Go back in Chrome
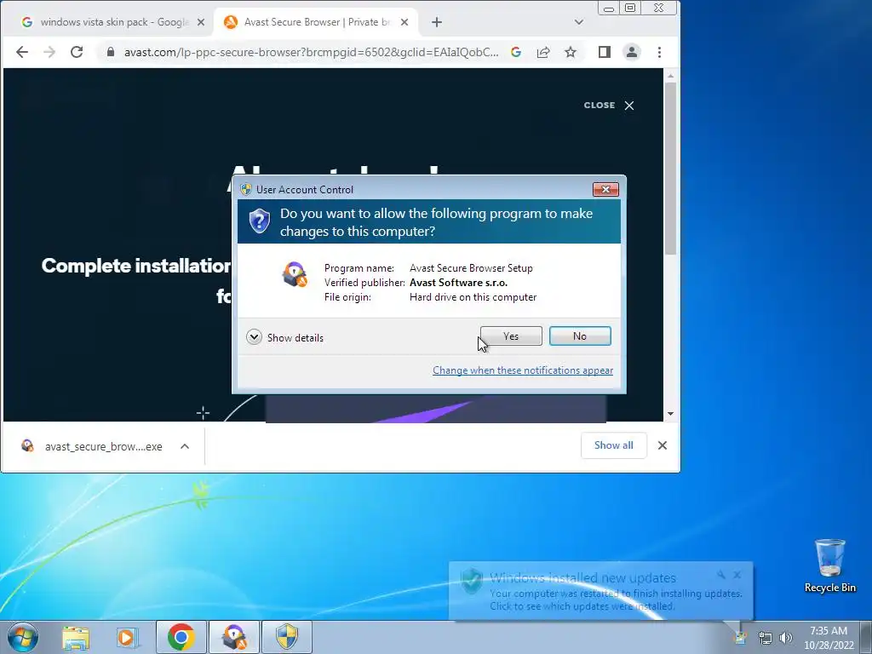 pyautogui.click(x=21, y=52)
